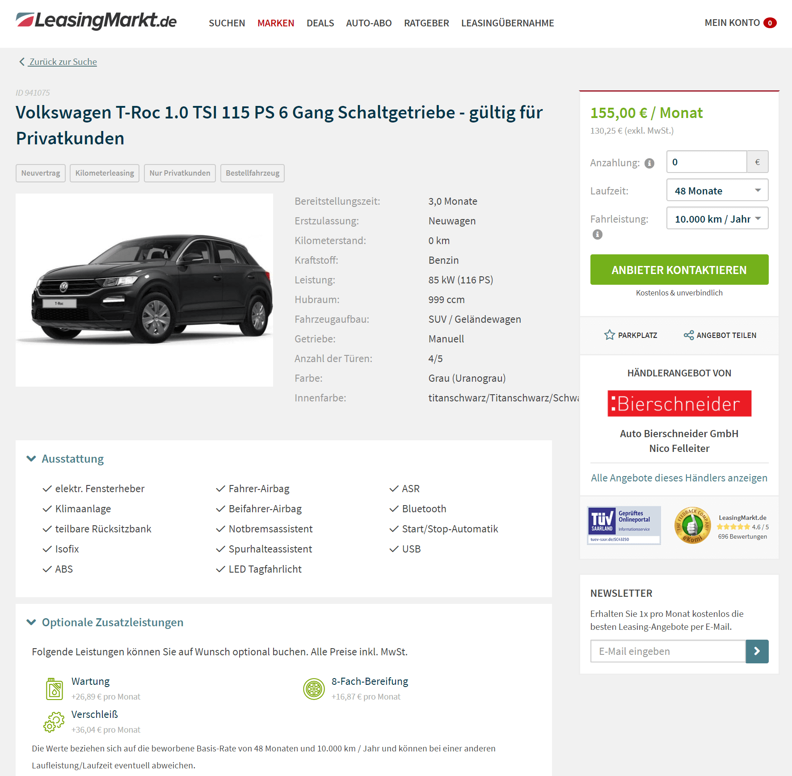Submit newsletter with arrow button

[x=757, y=651]
